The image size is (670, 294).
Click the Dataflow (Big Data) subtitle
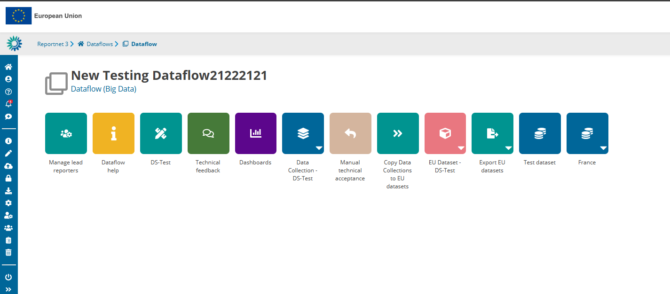coord(103,89)
